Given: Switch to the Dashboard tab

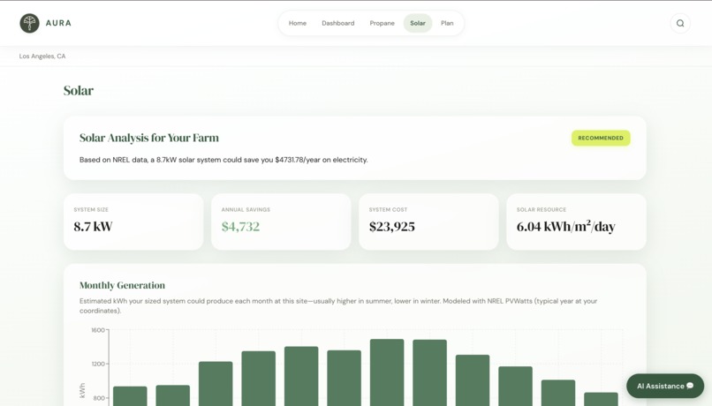Looking at the screenshot, I should (x=337, y=23).
